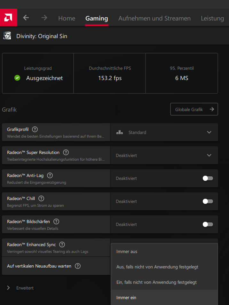Show Radeon Enhanced Sync help tooltip
229x305 pixels.
[x=62, y=245]
